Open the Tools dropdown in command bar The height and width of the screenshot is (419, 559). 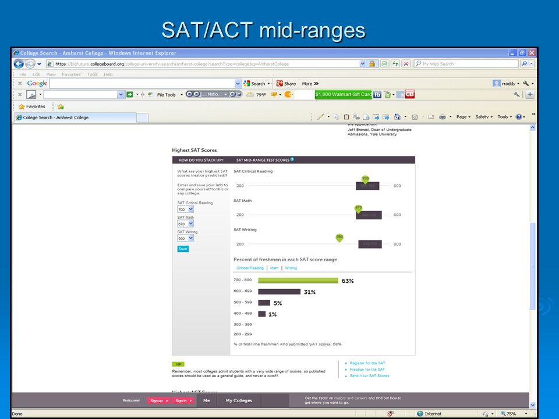504,117
